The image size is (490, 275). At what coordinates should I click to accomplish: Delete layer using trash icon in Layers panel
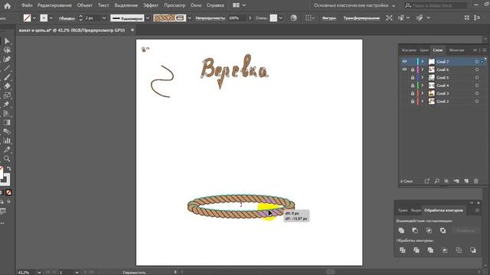[x=475, y=181]
